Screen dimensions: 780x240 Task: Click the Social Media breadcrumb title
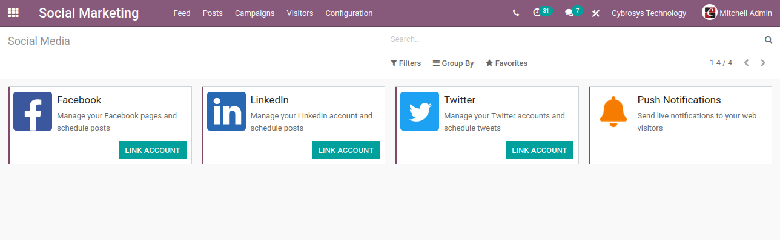pos(39,41)
